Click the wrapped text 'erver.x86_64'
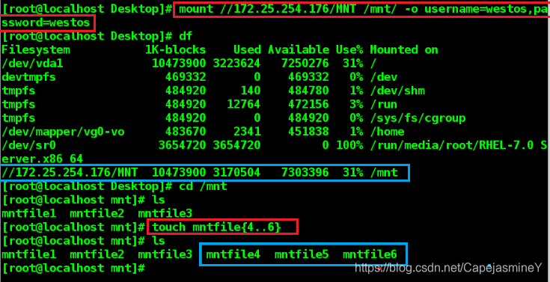 [x=43, y=159]
